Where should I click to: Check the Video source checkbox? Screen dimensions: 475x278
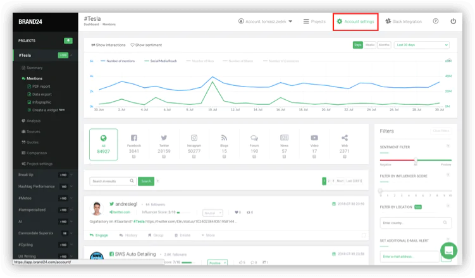[314, 157]
